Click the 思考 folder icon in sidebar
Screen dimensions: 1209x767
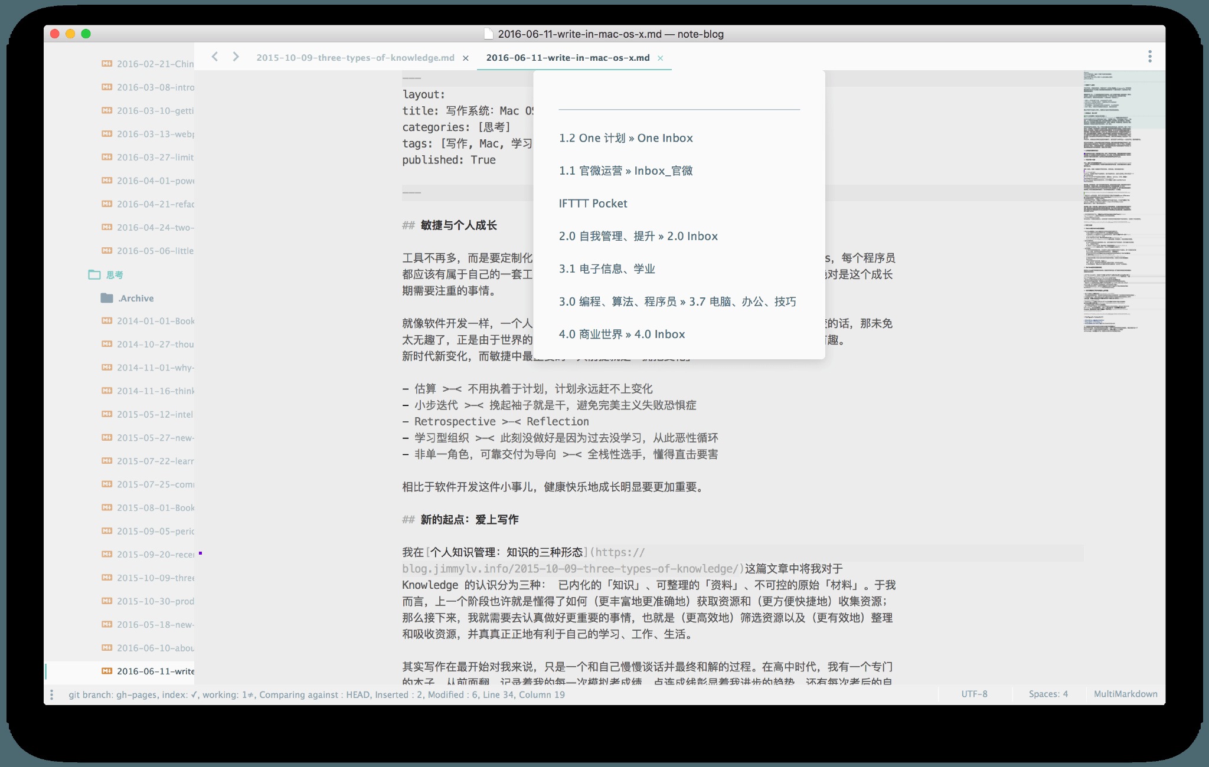click(x=94, y=275)
